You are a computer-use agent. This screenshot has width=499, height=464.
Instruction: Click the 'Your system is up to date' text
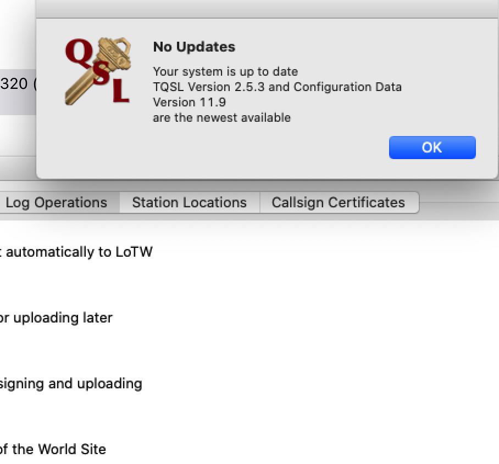[225, 72]
